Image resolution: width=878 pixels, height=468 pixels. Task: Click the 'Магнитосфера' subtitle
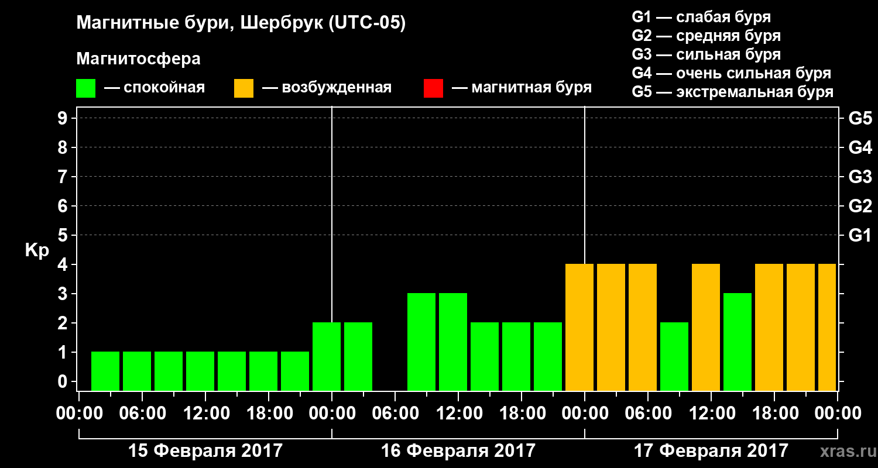(x=138, y=59)
